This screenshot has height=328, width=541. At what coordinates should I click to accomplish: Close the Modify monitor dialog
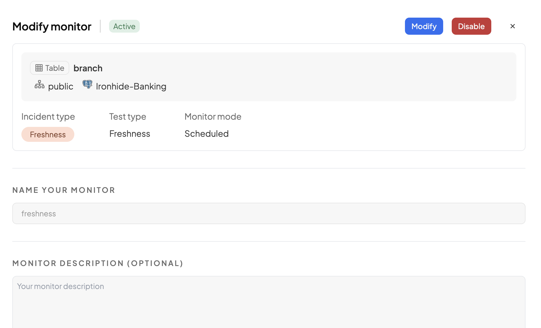[x=512, y=26]
